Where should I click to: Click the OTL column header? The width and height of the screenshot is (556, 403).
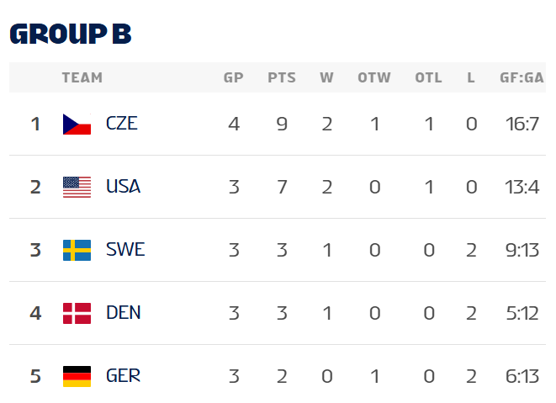(428, 77)
